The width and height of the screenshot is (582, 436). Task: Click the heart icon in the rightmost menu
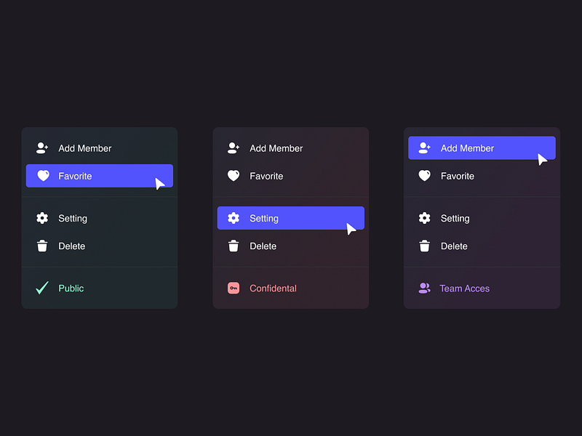[x=424, y=176]
